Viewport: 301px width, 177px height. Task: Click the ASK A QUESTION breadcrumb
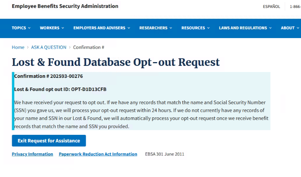(49, 47)
